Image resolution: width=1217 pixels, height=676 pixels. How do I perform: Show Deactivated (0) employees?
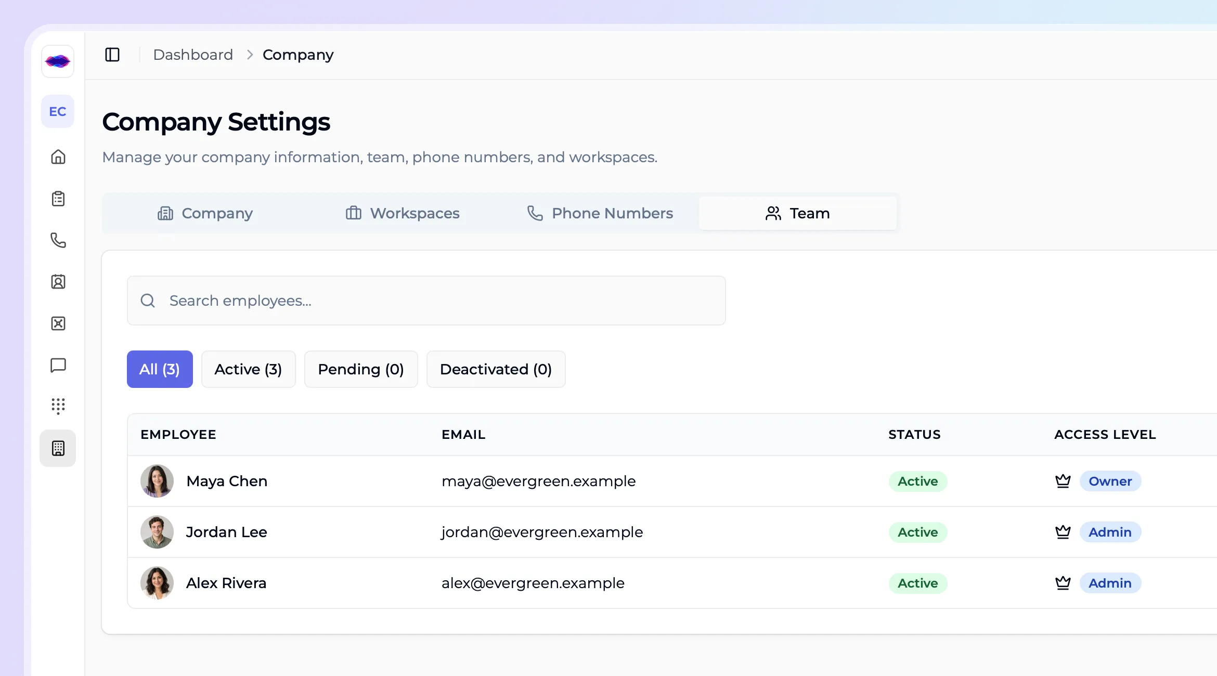[496, 369]
